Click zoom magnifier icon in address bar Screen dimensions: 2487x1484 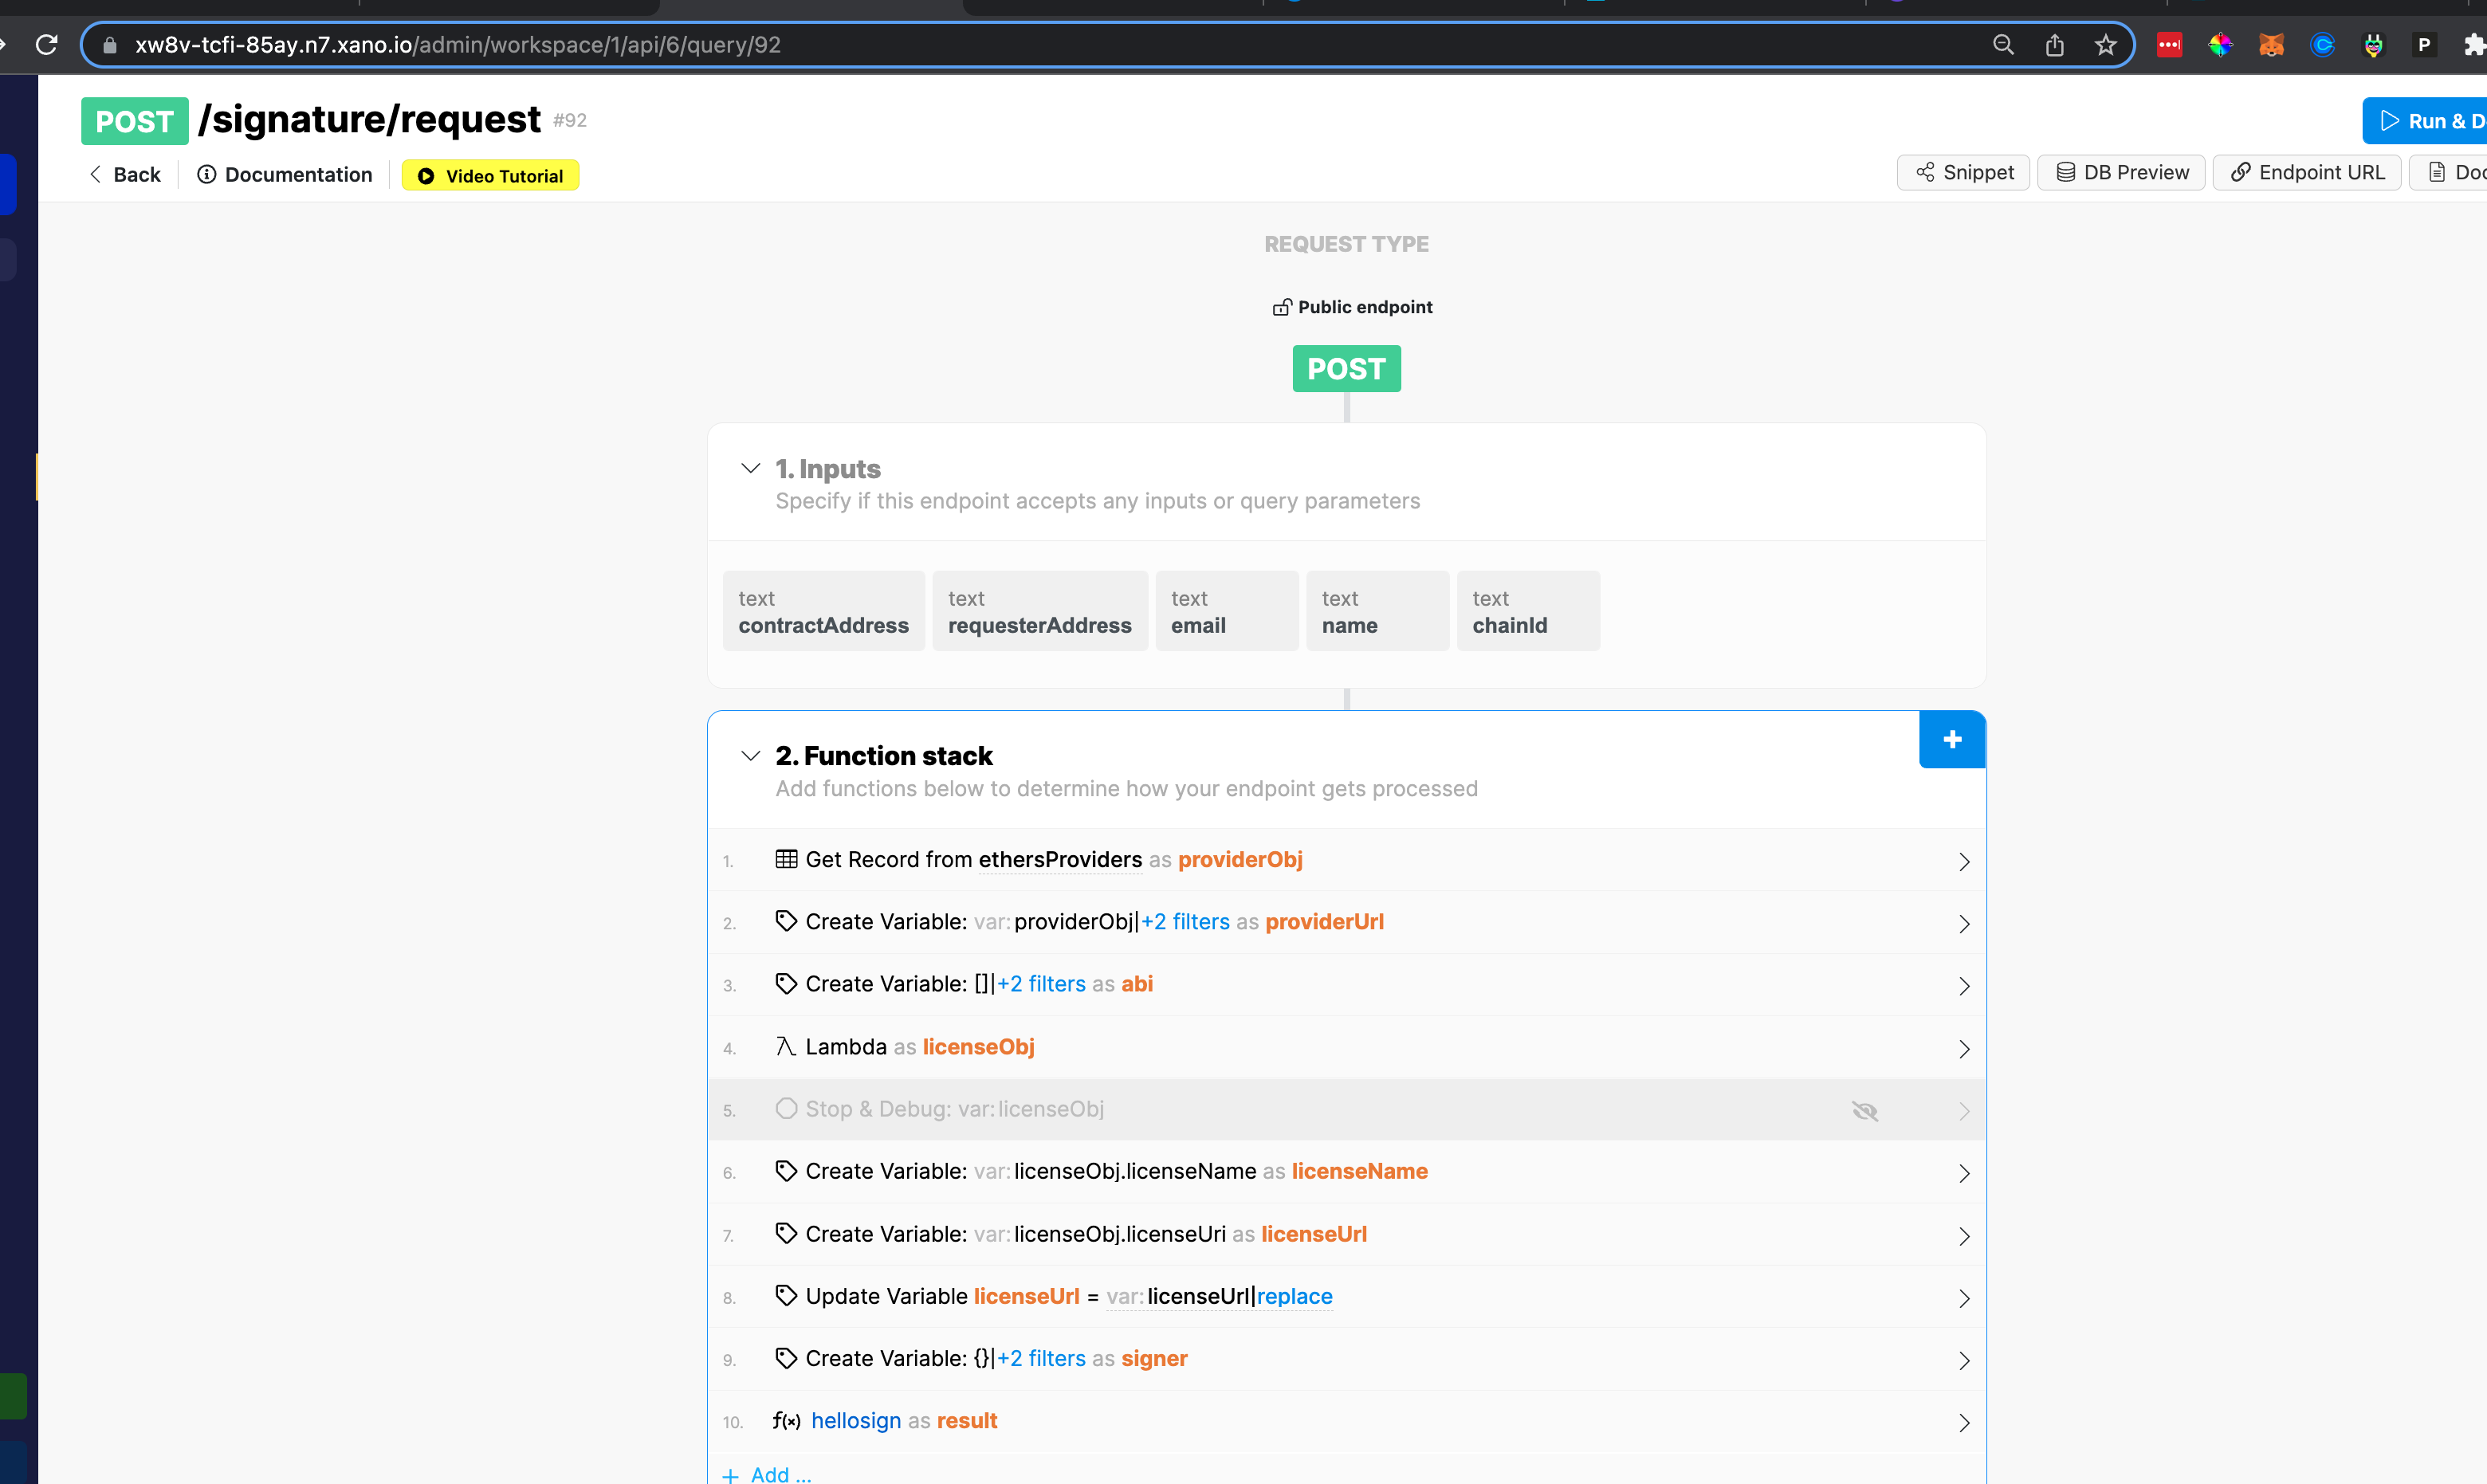point(2003,44)
